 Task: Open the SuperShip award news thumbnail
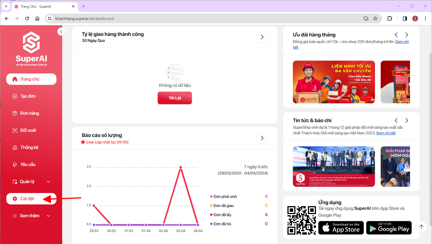click(334, 167)
